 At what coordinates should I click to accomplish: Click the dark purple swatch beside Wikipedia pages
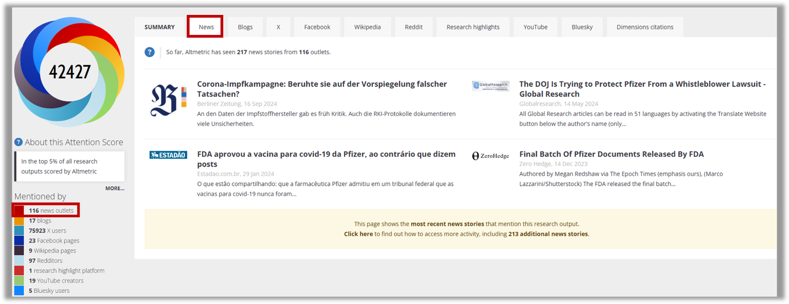click(x=19, y=250)
